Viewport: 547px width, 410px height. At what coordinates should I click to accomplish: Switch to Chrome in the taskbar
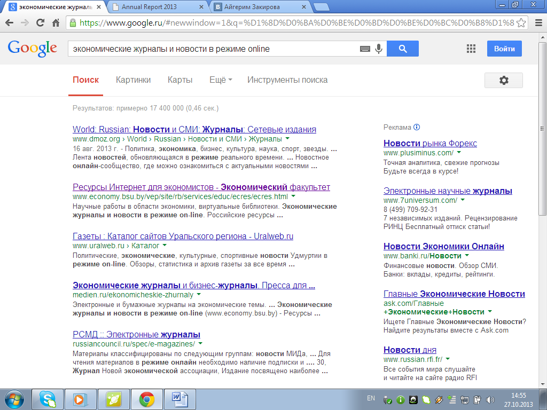tap(147, 399)
